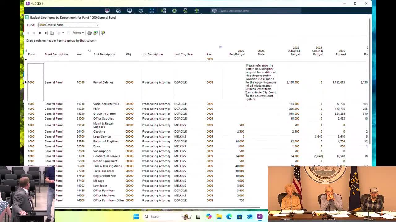Viewport: 396px width, 222px height.
Task: Click the grid view icon in navigation toolbar
Action: tap(52, 33)
